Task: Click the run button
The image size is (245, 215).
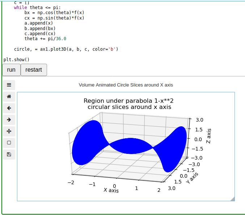Action: 11,70
